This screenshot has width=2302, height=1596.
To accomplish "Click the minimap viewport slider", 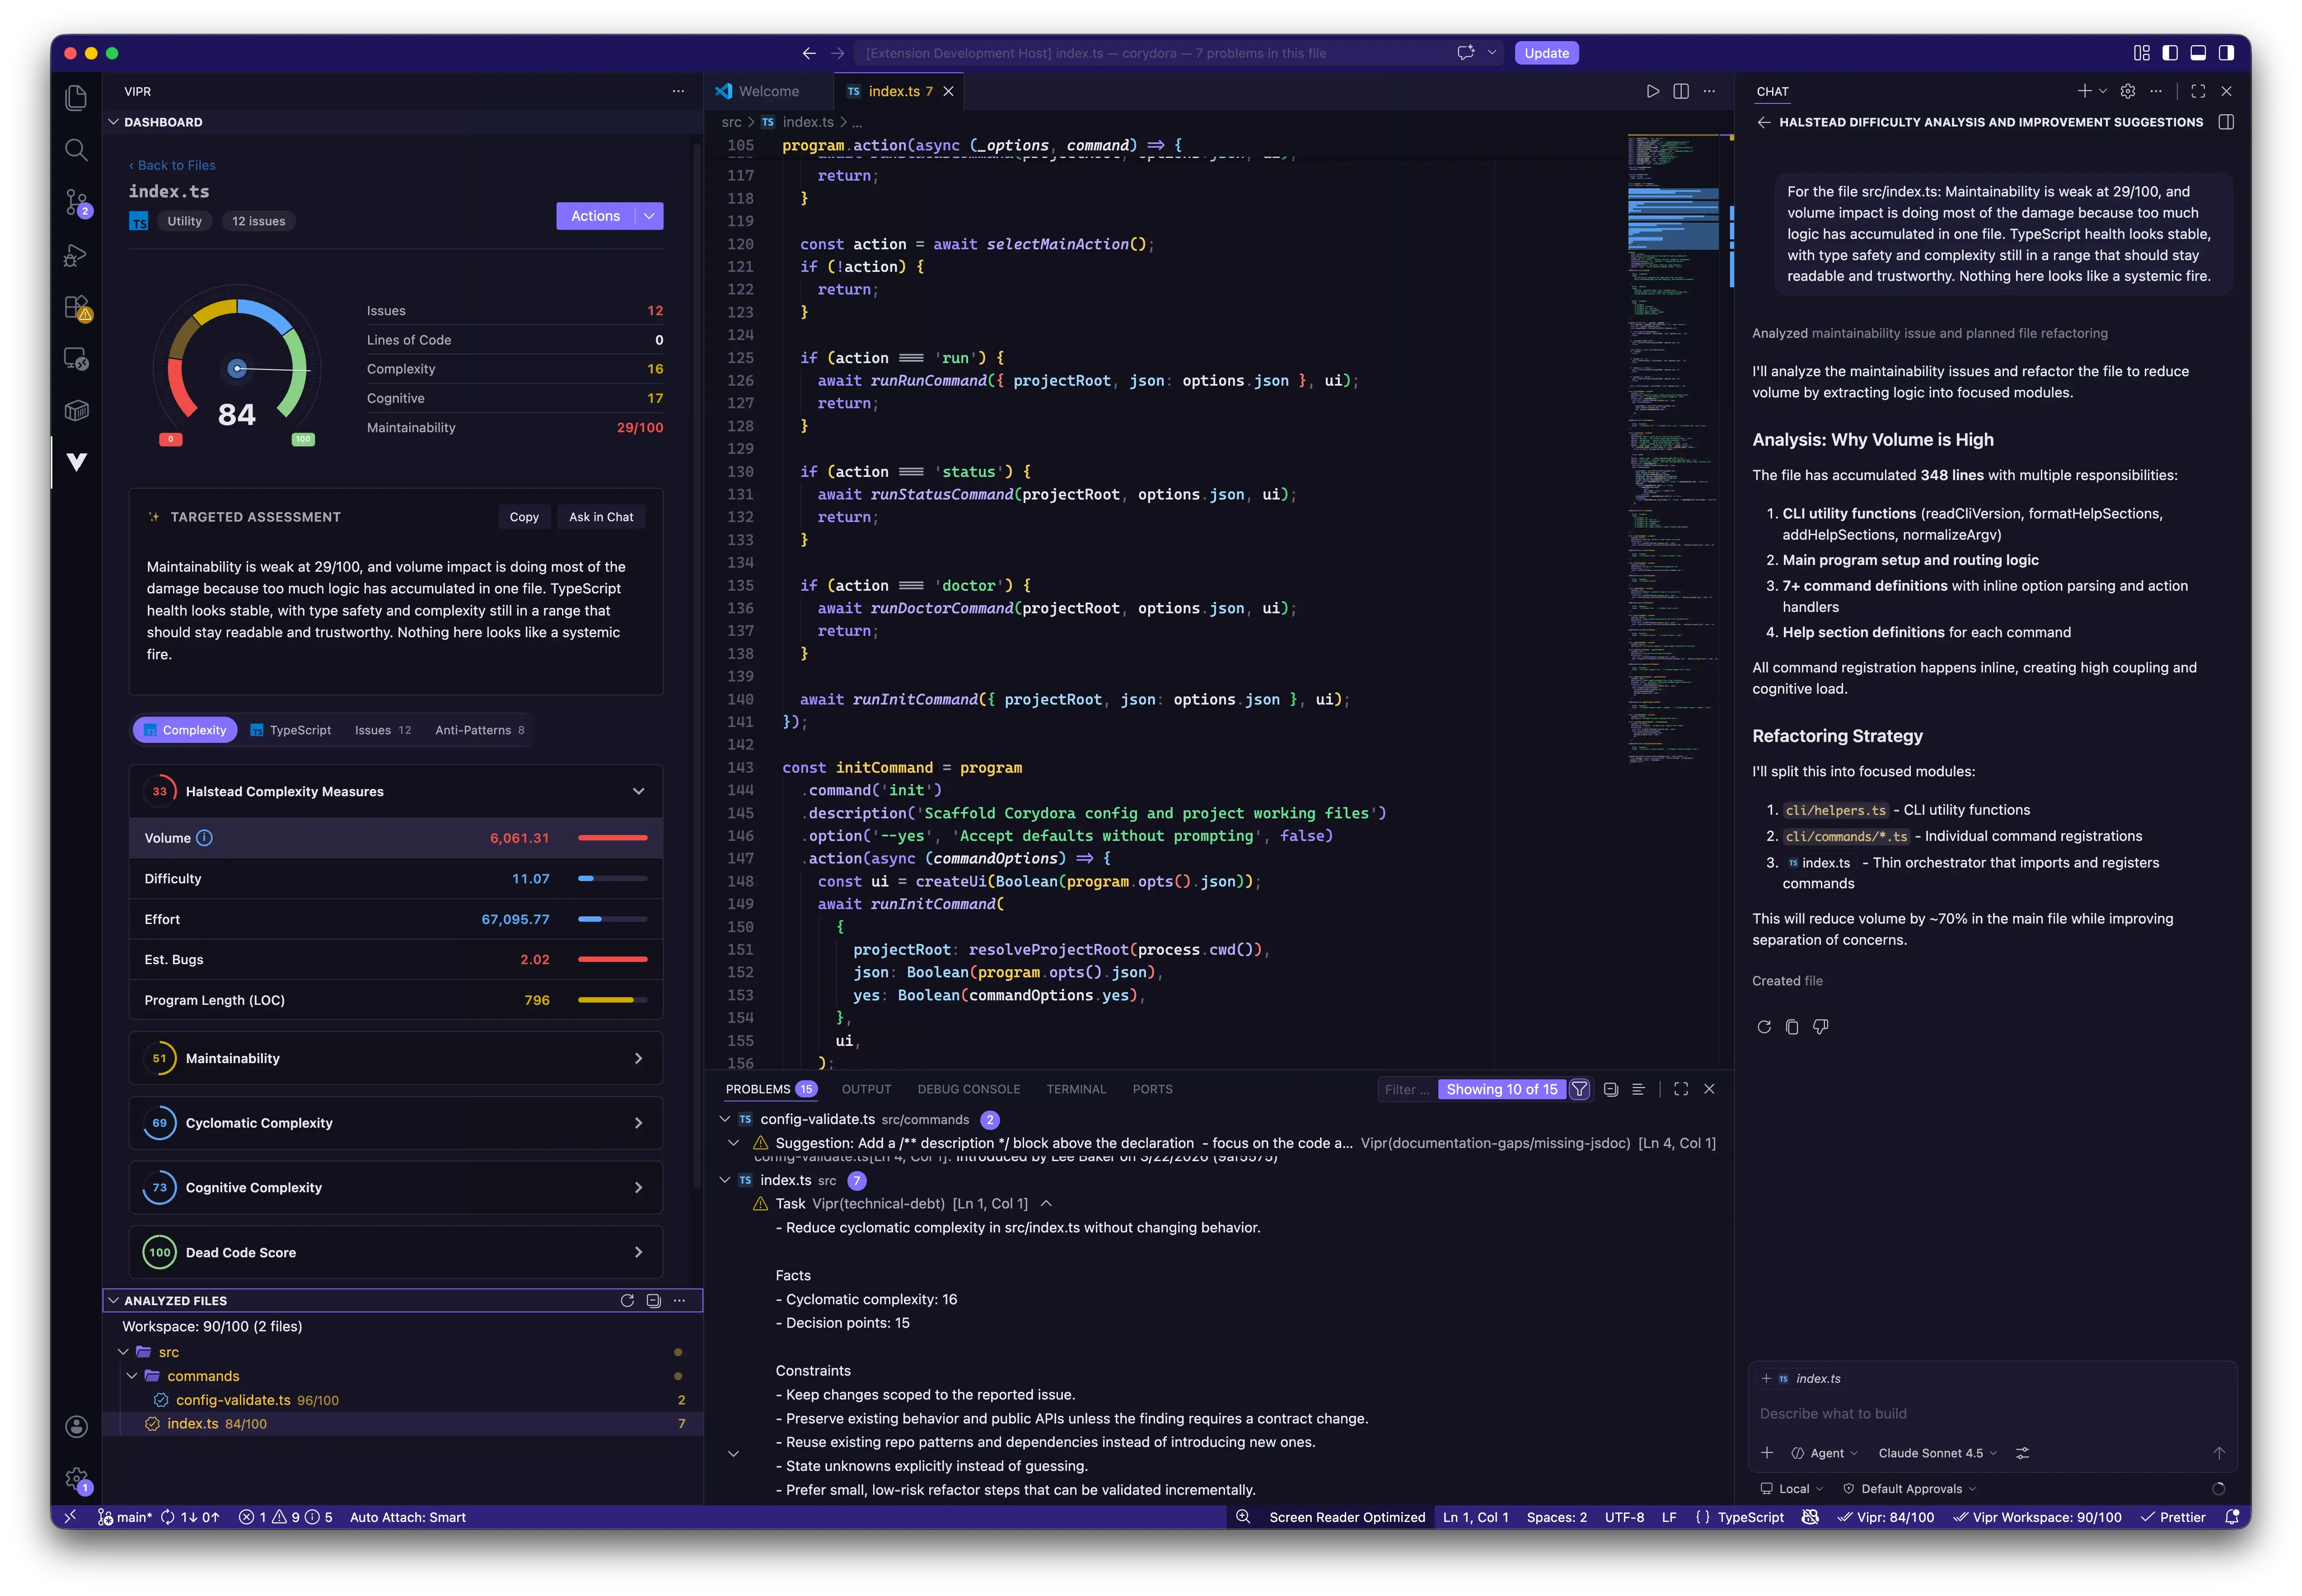I will tap(1673, 218).
